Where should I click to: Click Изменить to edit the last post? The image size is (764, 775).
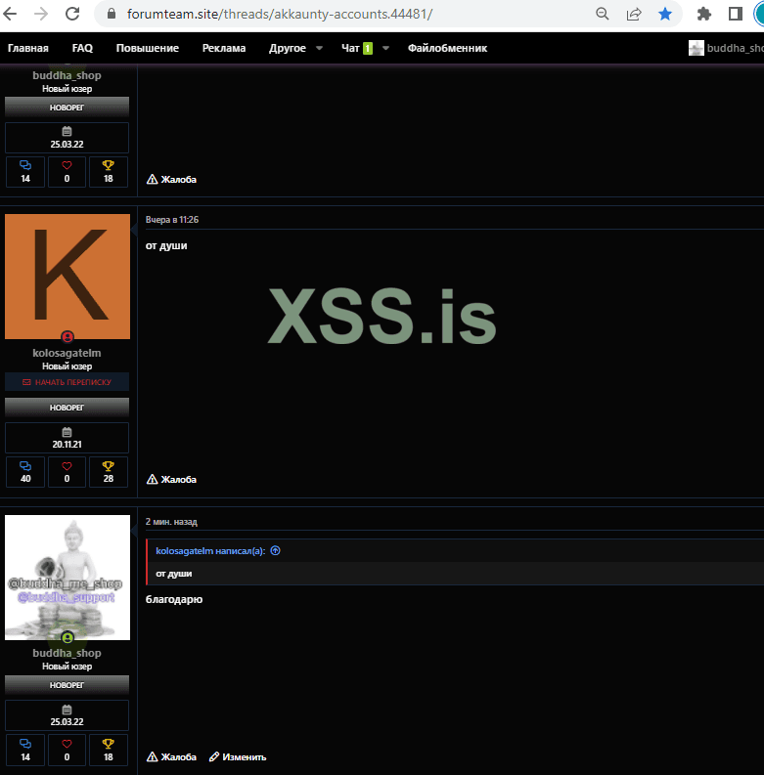[x=238, y=757]
